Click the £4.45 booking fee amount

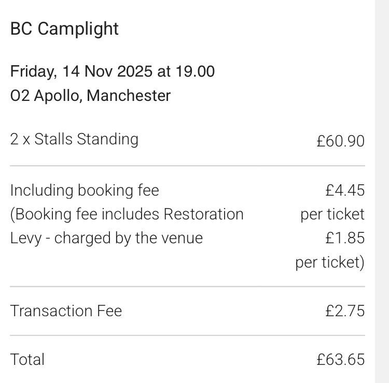(345, 190)
